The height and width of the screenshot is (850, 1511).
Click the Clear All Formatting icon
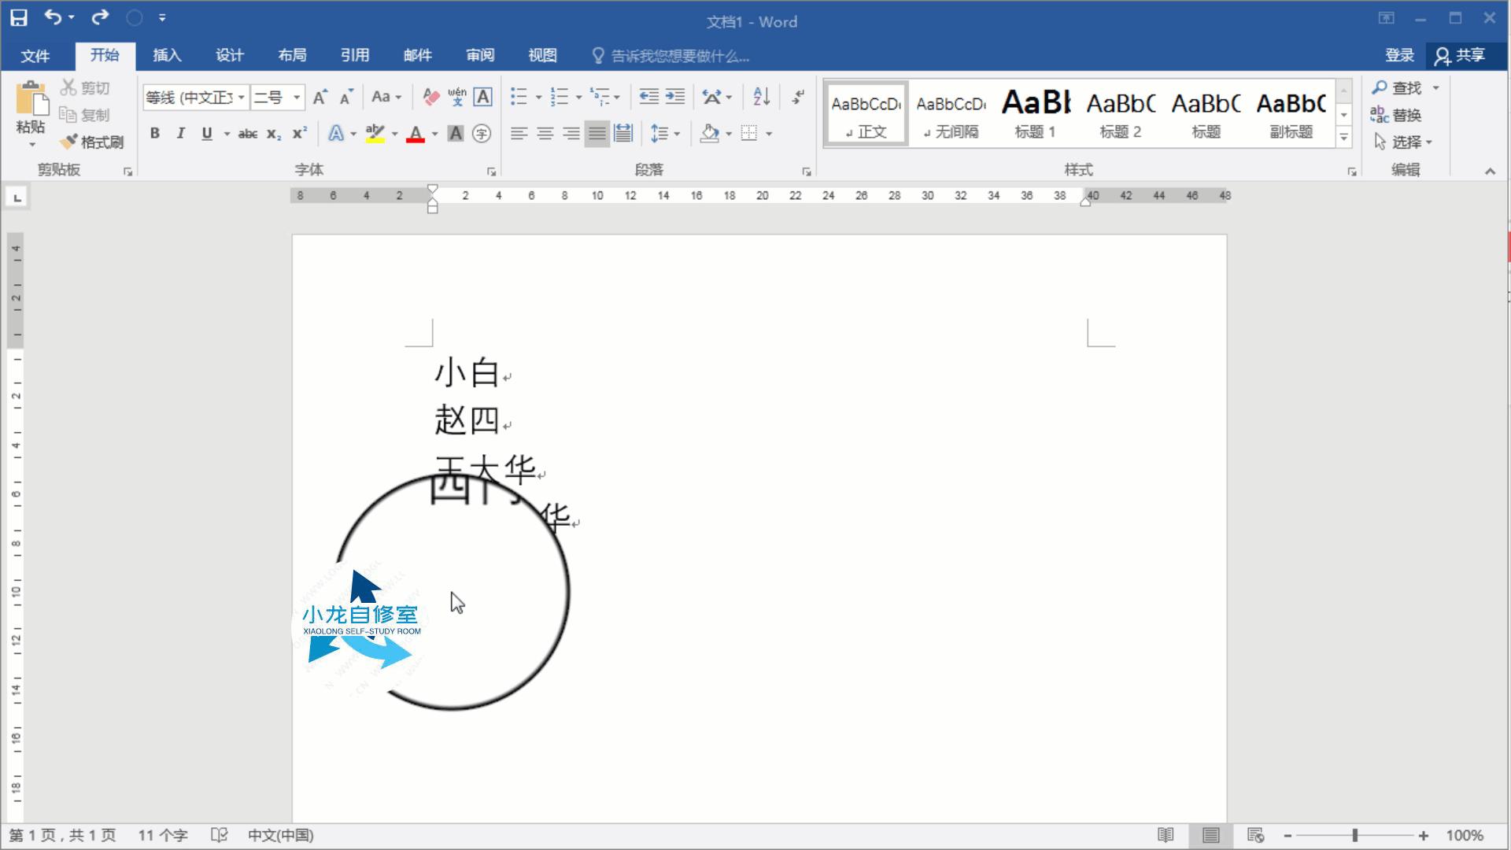[430, 96]
